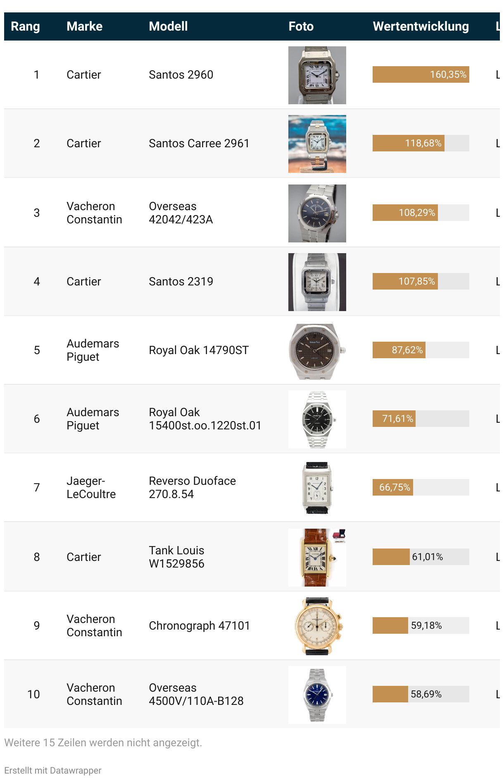View the Tank Louis W1529856 photo
Viewport: 504px width, 781px height.
tap(317, 558)
